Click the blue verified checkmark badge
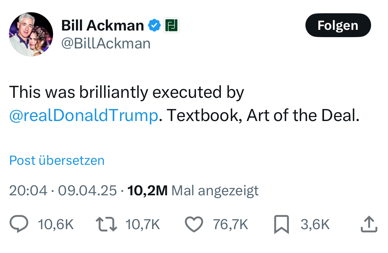This screenshot has width=388, height=253. 154,25
